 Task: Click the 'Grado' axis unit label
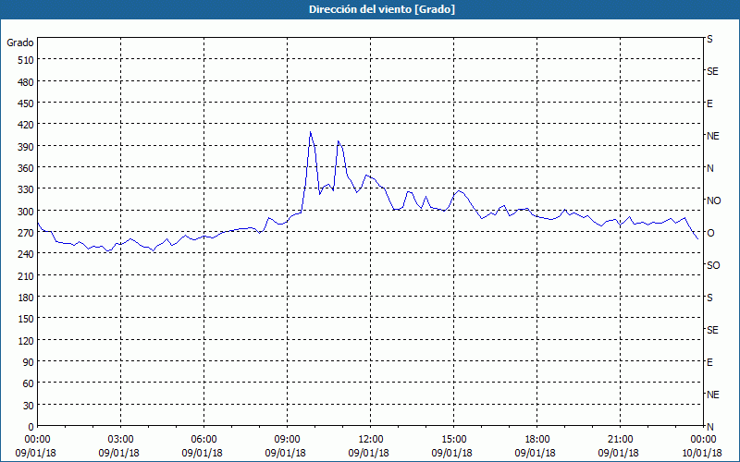click(x=20, y=43)
